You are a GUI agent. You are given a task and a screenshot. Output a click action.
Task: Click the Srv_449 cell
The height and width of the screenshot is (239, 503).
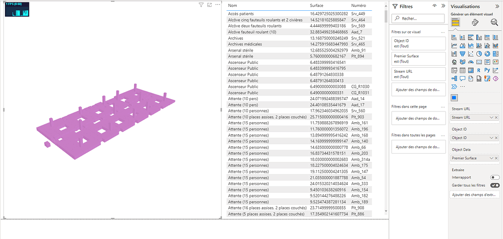(358, 14)
